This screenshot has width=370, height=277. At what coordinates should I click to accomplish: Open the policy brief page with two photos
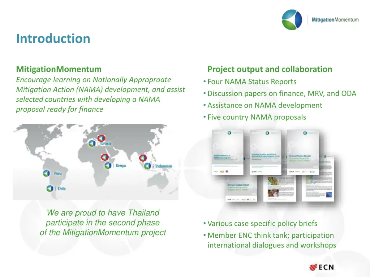[280, 188]
